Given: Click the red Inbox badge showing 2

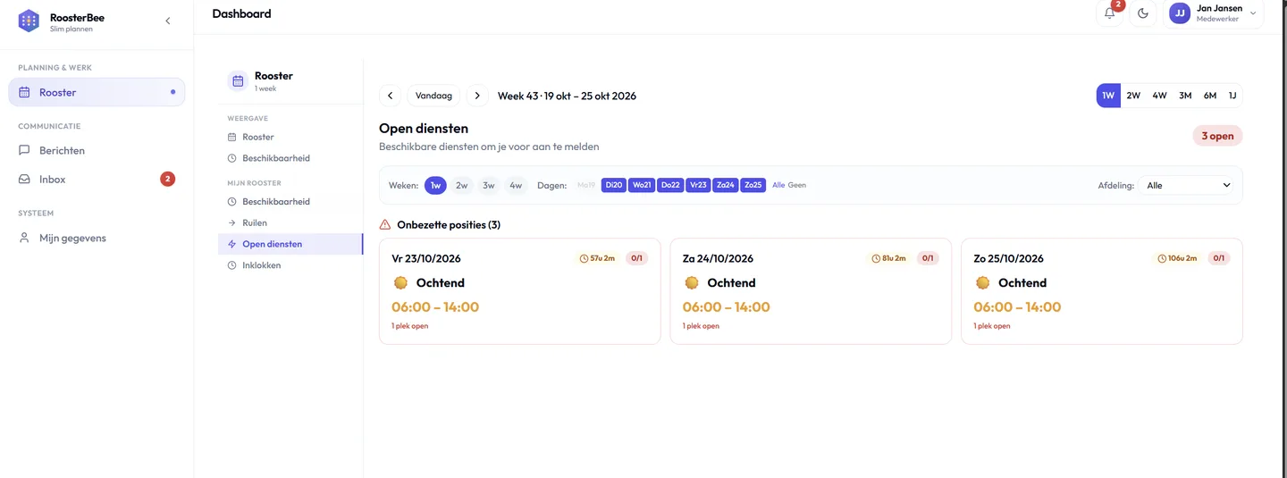Looking at the screenshot, I should point(167,179).
